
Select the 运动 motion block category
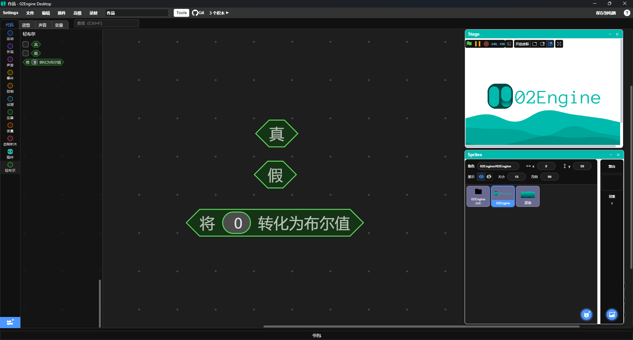pos(10,35)
